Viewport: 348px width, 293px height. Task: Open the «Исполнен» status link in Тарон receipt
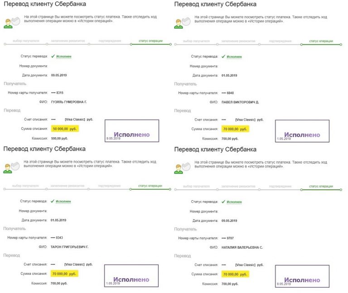63,202
